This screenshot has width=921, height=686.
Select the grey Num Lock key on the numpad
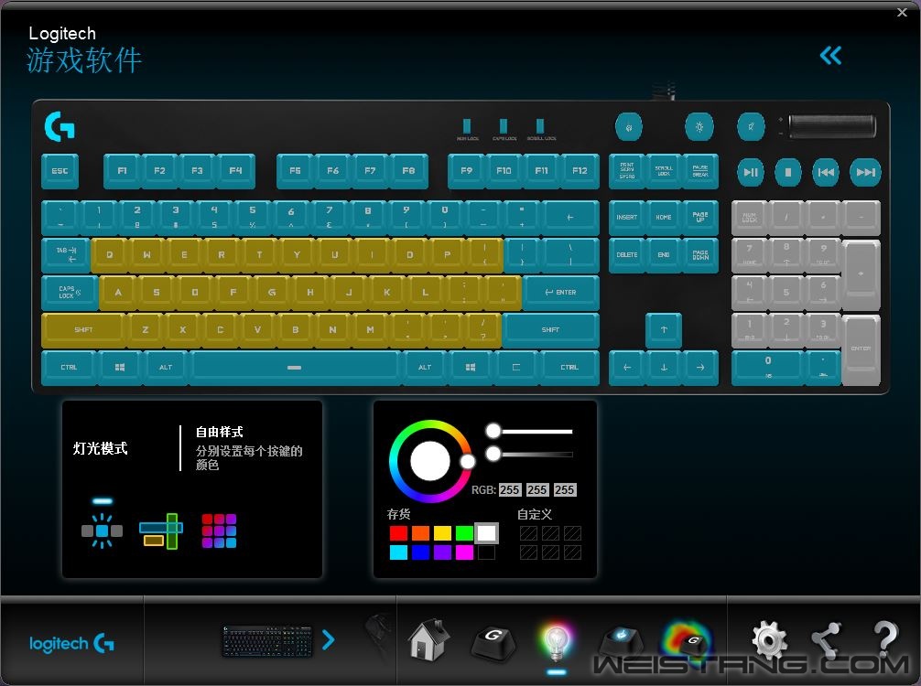[x=750, y=218]
